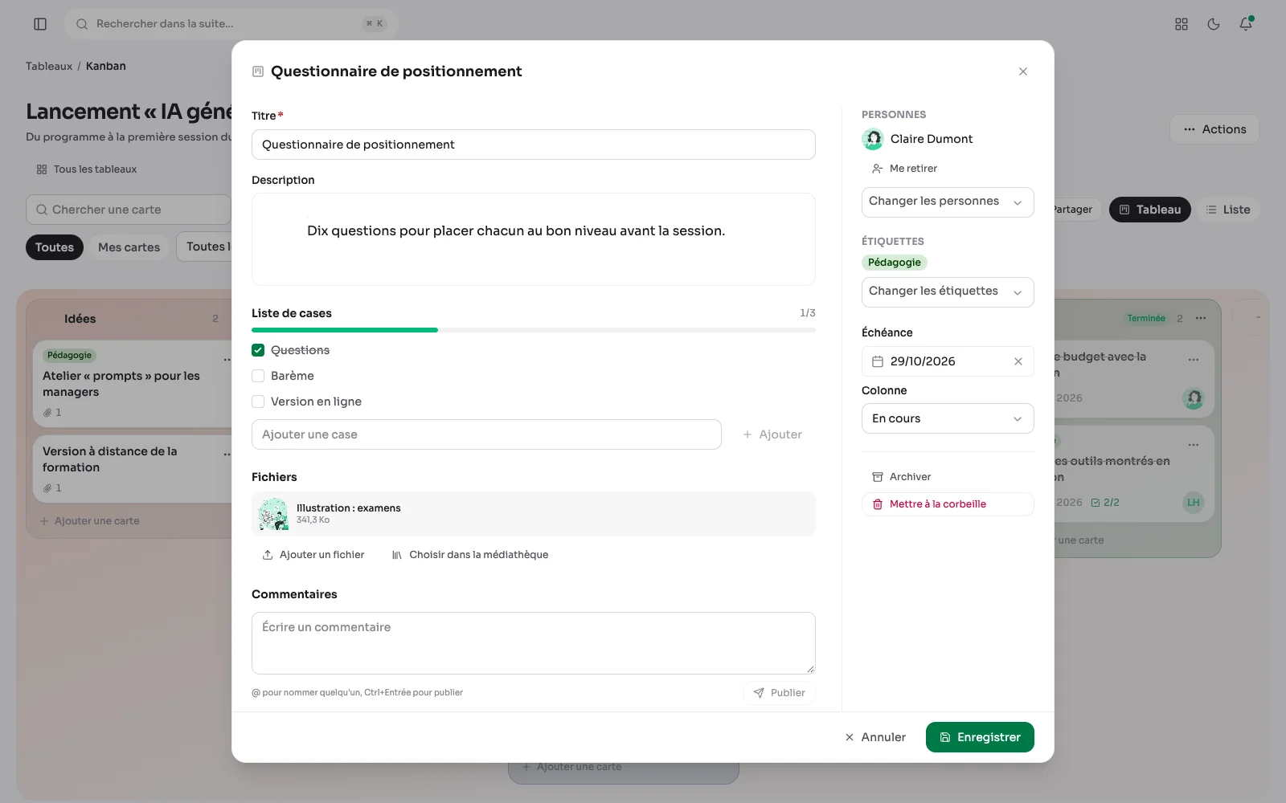Image resolution: width=1286 pixels, height=803 pixels.
Task: Click Mettre à la corbeille
Action: [948, 504]
